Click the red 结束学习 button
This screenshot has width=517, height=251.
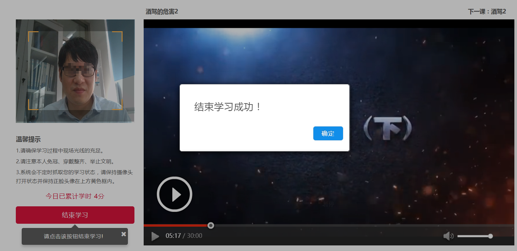click(x=75, y=215)
